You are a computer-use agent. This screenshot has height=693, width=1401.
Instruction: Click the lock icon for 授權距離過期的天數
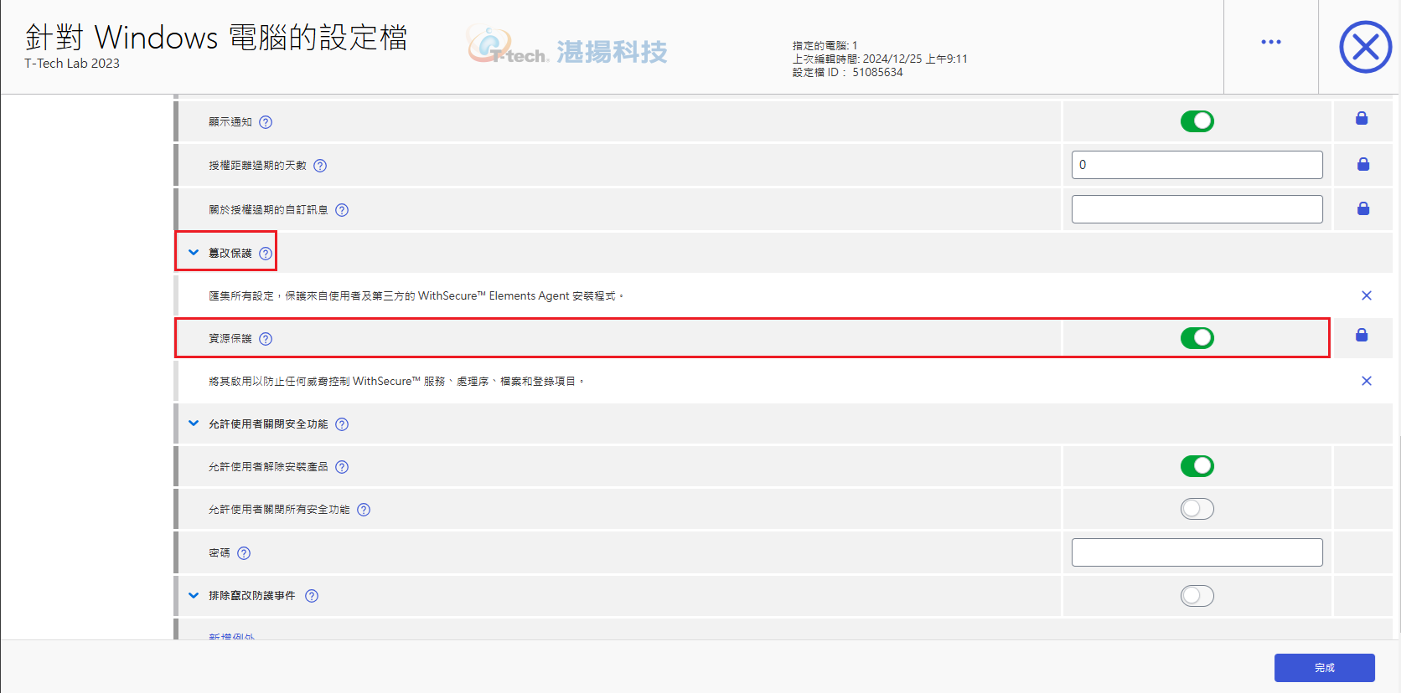1363,164
